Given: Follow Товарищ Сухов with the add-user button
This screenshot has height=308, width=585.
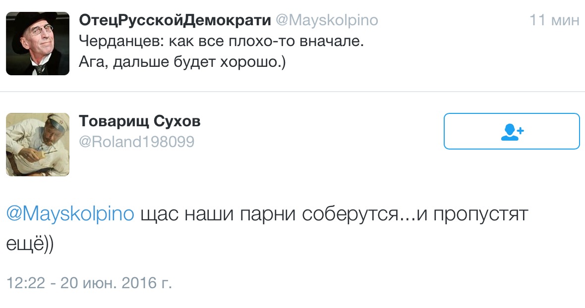Looking at the screenshot, I should tap(511, 131).
